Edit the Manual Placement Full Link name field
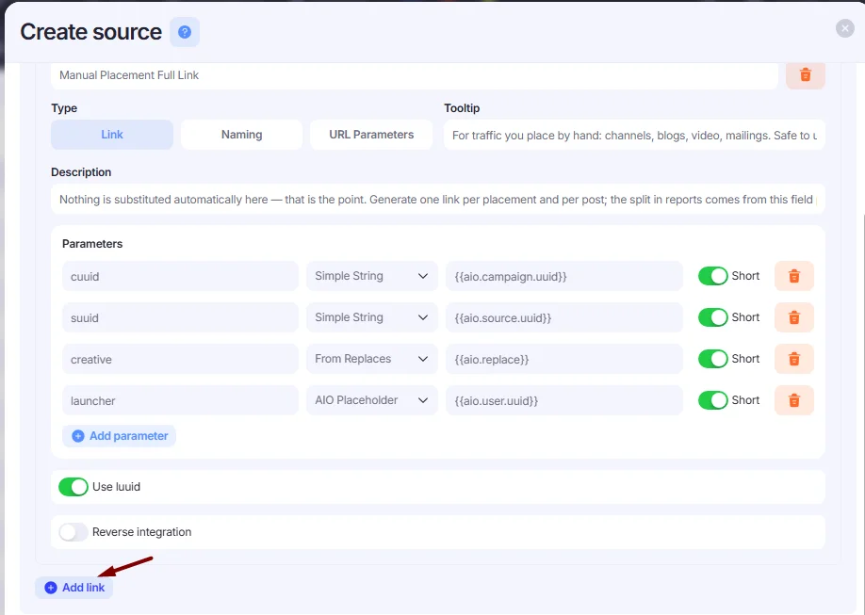The width and height of the screenshot is (865, 615). [x=415, y=75]
